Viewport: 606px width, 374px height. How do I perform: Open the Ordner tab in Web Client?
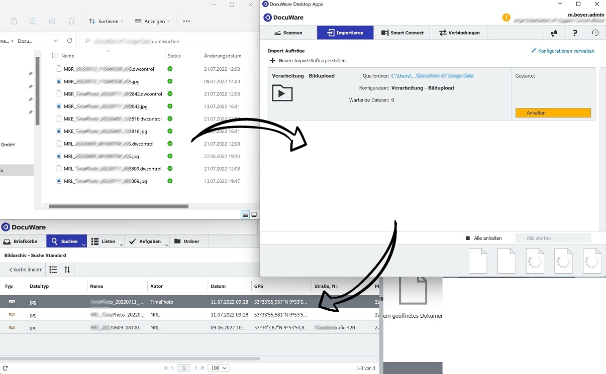tap(187, 241)
